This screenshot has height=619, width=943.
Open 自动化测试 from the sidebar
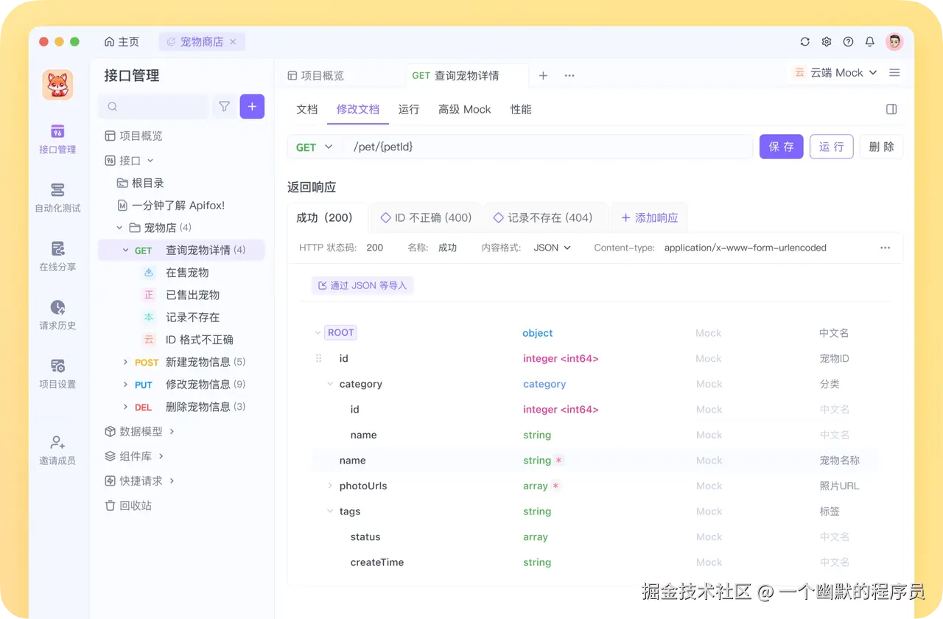pyautogui.click(x=57, y=198)
